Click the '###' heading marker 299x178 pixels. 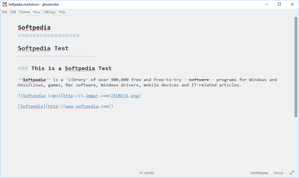[23, 68]
